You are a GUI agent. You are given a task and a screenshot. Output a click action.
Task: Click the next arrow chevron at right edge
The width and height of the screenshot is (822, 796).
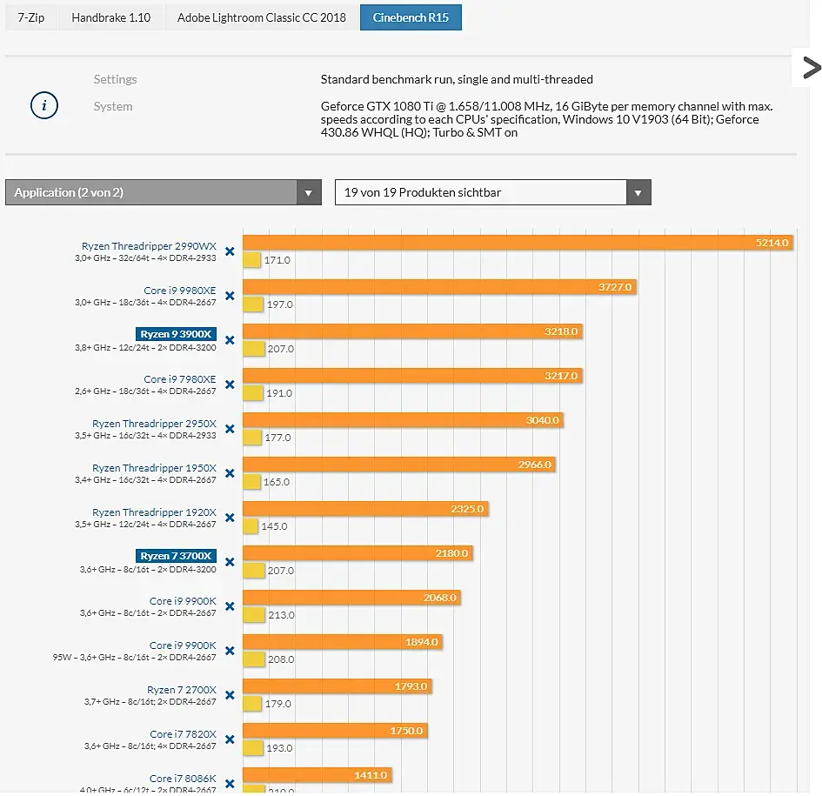810,68
